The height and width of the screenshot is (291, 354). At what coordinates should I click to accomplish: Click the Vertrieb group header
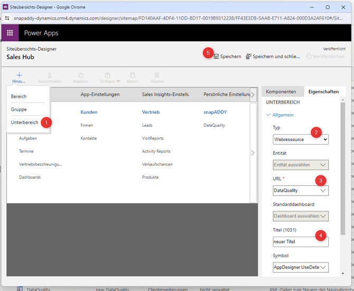[151, 112]
